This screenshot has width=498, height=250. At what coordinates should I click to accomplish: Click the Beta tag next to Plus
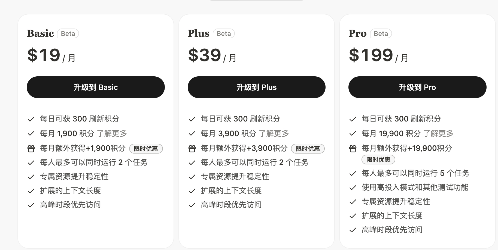(224, 33)
